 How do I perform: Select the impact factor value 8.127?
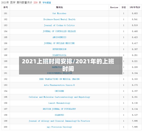click(x=135, y=115)
